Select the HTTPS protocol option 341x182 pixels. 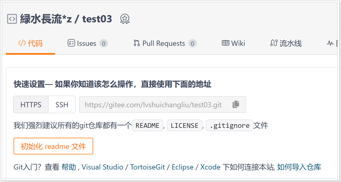[x=31, y=105]
